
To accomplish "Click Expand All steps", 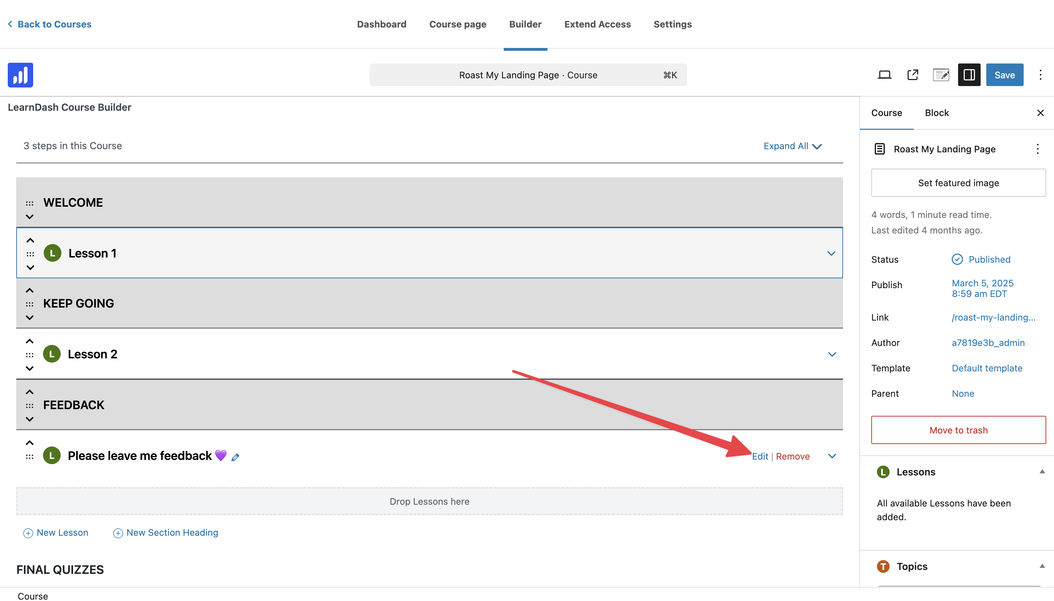I will tap(792, 146).
